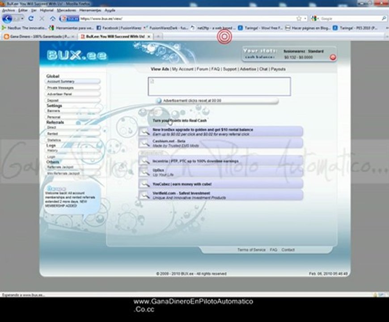Open the Hacer paginas en Blog bookmark
This screenshot has width=389, height=322.
pyautogui.click(x=308, y=28)
